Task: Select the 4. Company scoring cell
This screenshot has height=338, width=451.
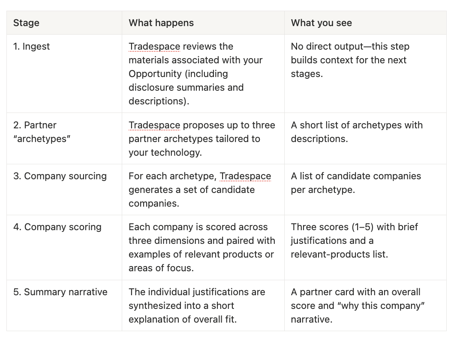Action: coord(64,248)
